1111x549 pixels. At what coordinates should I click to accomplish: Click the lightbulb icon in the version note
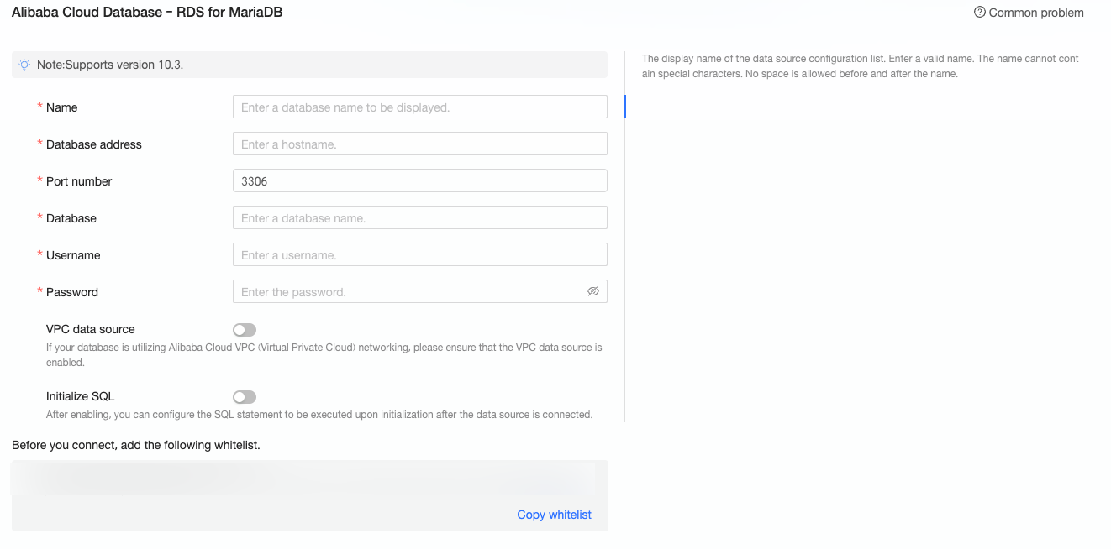pos(24,65)
